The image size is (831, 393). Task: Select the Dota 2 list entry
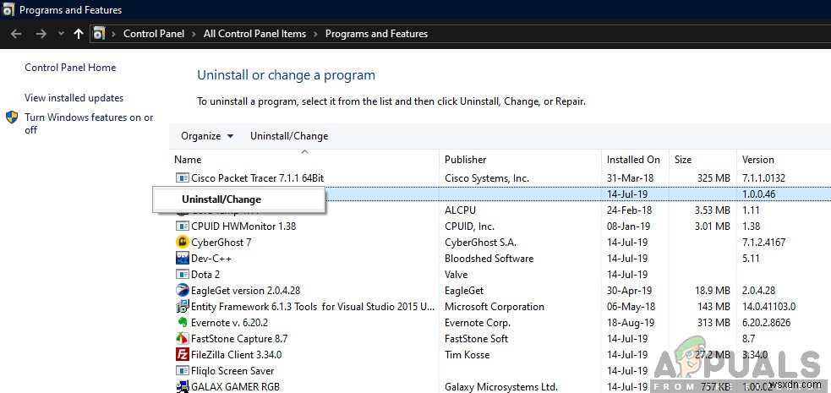pyautogui.click(x=205, y=275)
